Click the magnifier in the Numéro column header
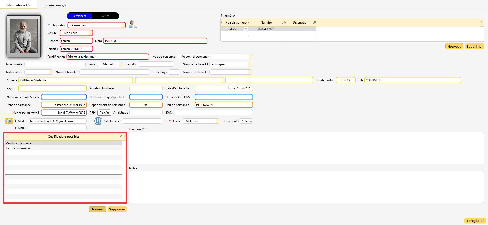 pos(283,22)
